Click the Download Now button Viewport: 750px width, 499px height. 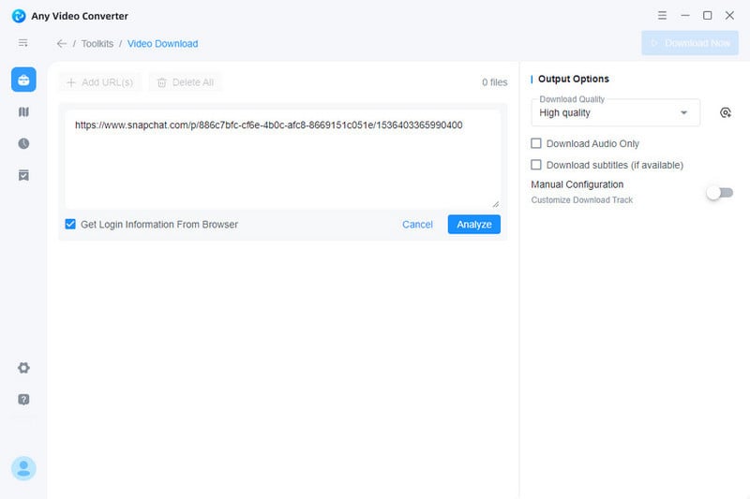(690, 43)
